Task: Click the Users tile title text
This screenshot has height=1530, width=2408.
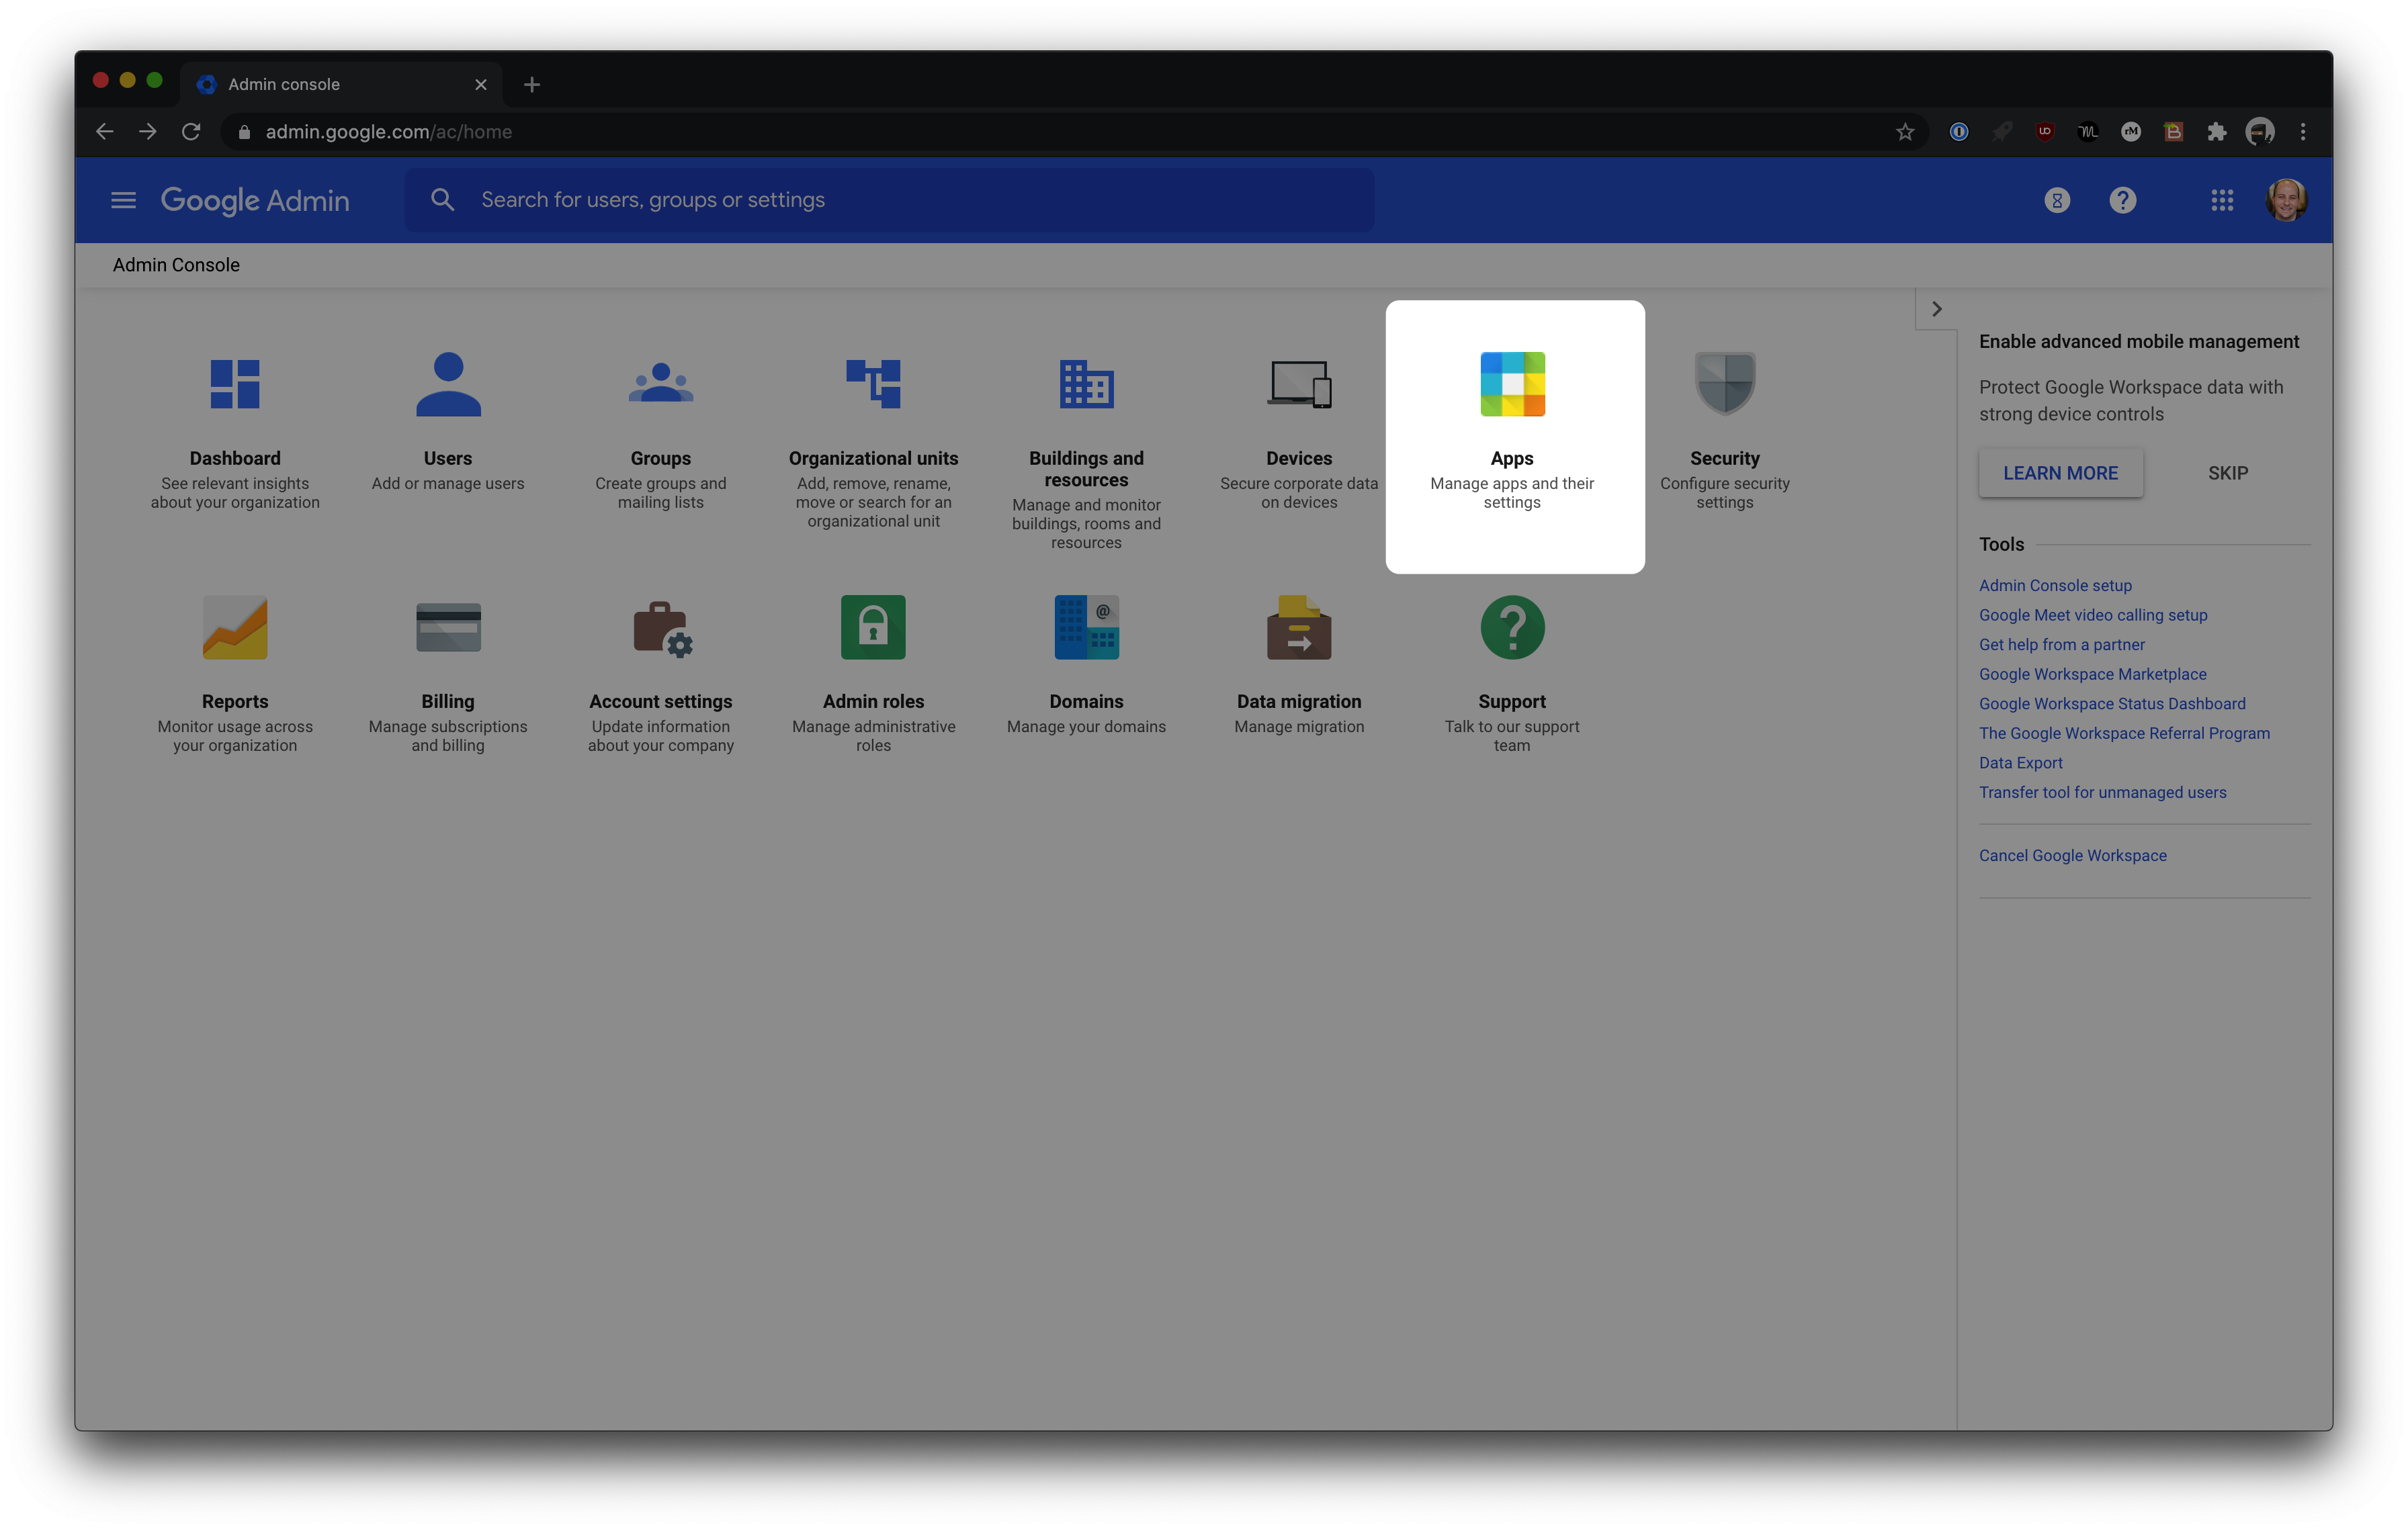Action: pyautogui.click(x=448, y=457)
